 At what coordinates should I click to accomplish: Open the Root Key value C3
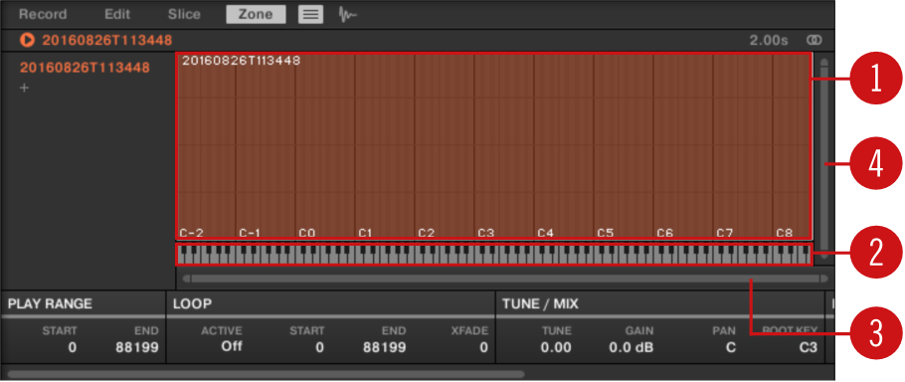coord(808,347)
